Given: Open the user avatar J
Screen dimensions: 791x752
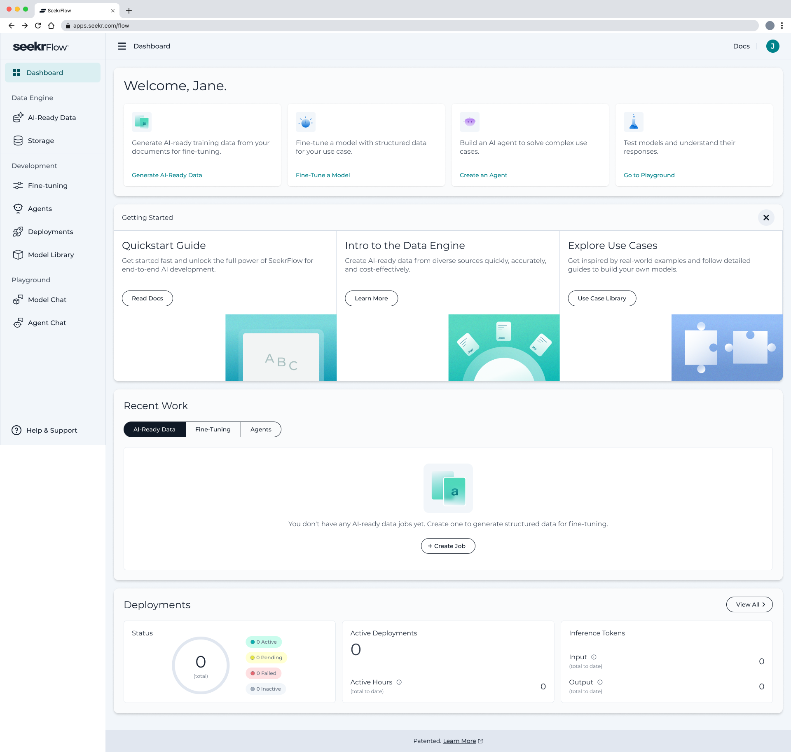Looking at the screenshot, I should 772,46.
